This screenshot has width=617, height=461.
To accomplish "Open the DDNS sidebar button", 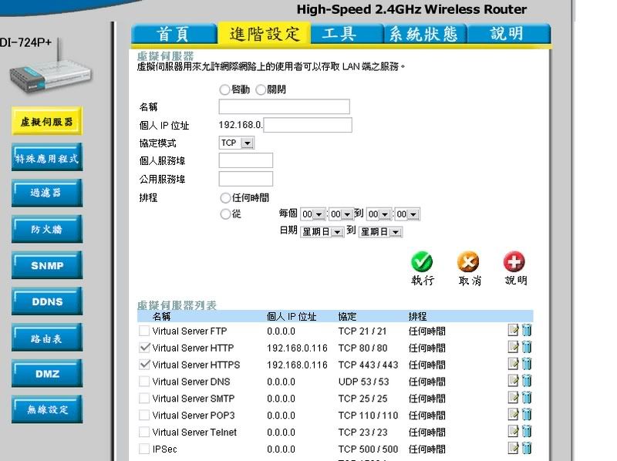I will [x=47, y=302].
